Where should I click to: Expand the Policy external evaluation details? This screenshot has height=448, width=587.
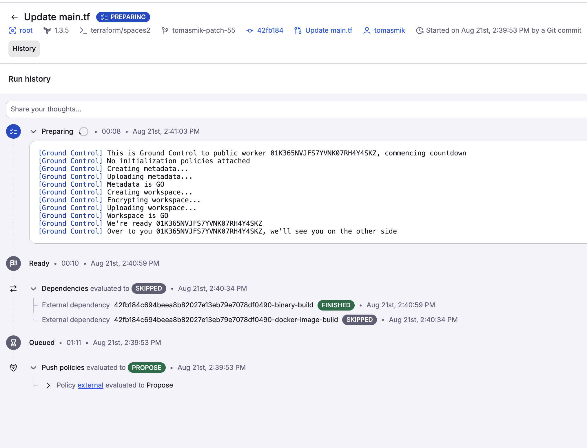click(x=48, y=385)
